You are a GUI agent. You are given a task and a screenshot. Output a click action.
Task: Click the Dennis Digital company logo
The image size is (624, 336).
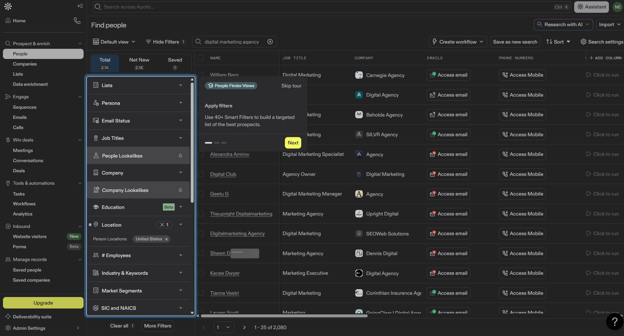(359, 253)
